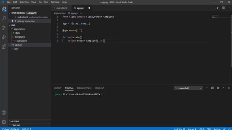232x130 pixels.
Task: Collapse the Open Editors section
Action: pos(10,13)
